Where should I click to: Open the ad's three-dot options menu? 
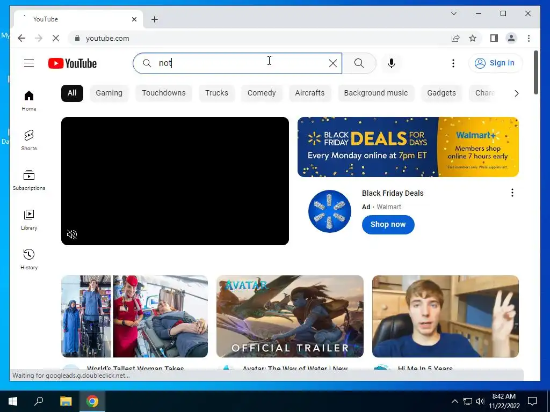(512, 193)
